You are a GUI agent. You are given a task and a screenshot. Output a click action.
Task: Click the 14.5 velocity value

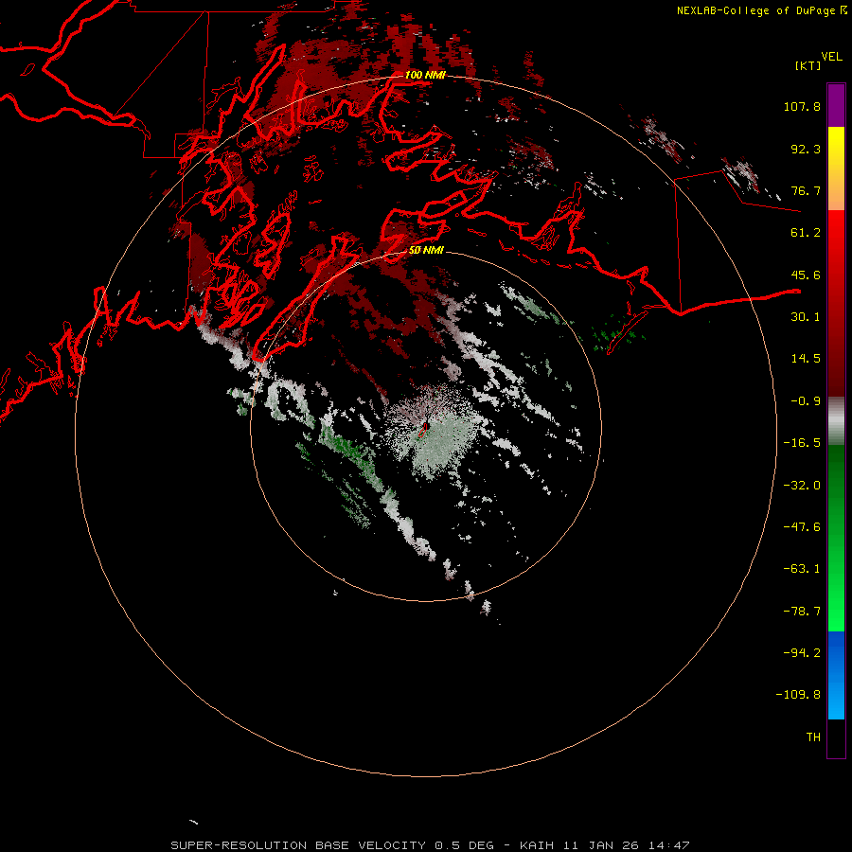pyautogui.click(x=806, y=359)
